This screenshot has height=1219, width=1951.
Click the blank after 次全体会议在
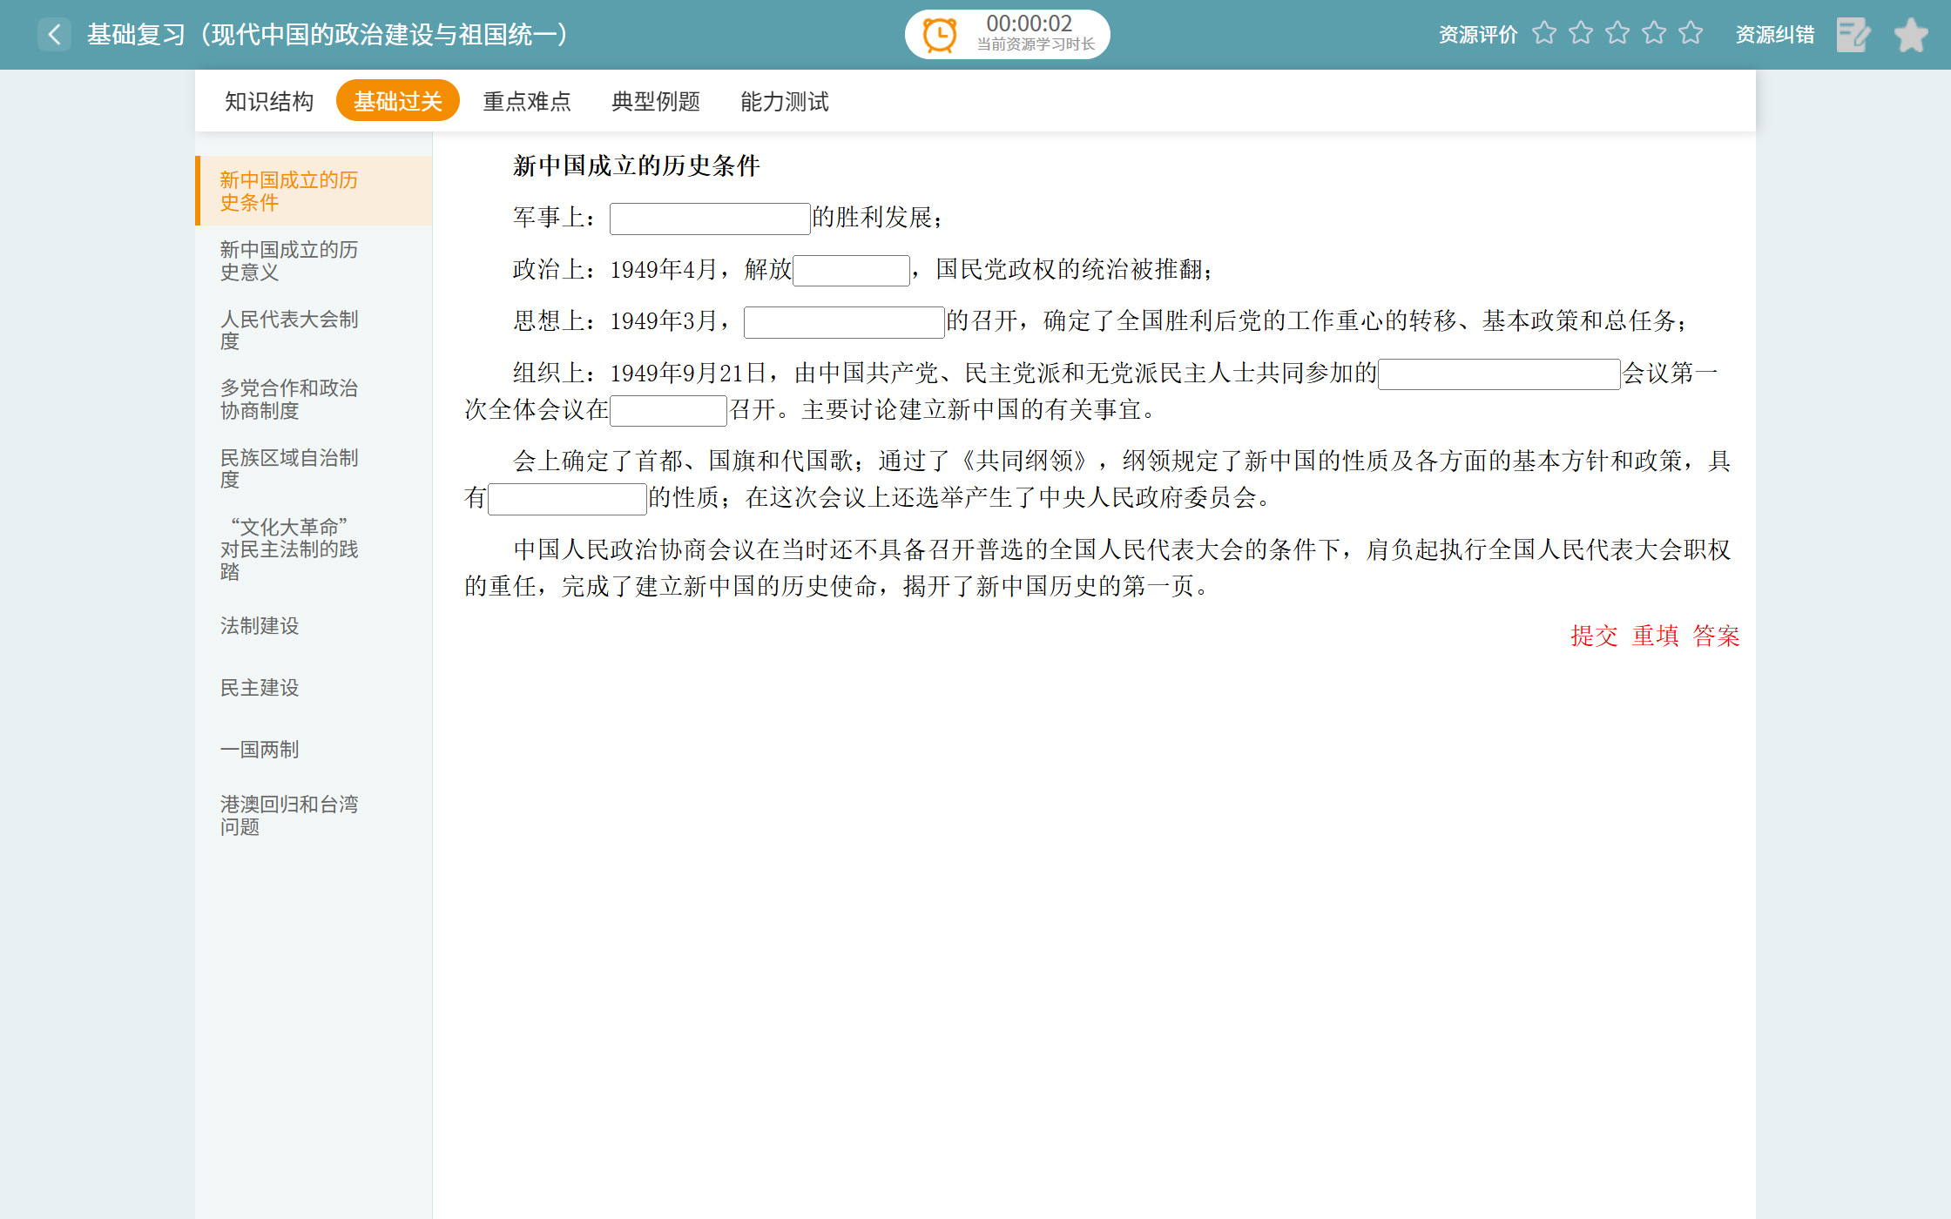point(668,410)
